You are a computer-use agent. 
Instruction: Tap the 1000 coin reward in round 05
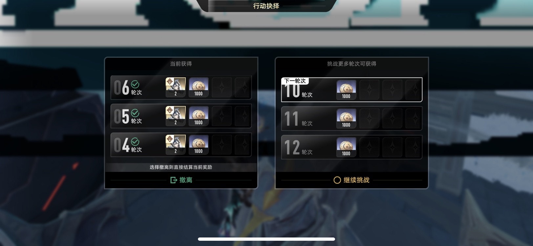pyautogui.click(x=199, y=116)
